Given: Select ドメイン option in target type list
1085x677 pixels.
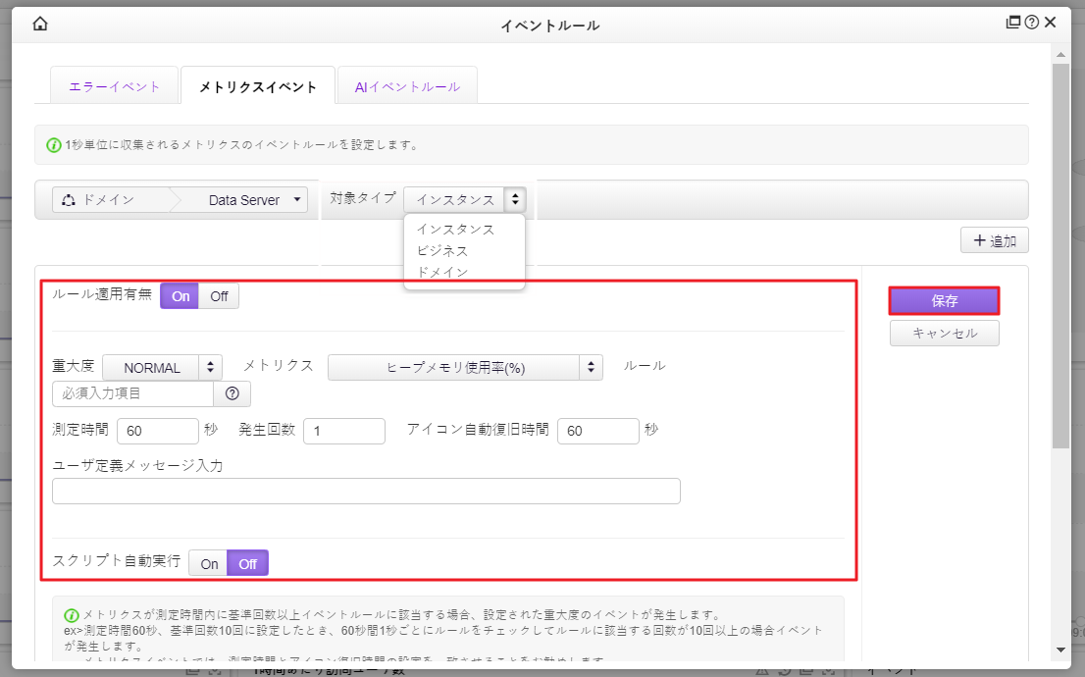Looking at the screenshot, I should 442,272.
